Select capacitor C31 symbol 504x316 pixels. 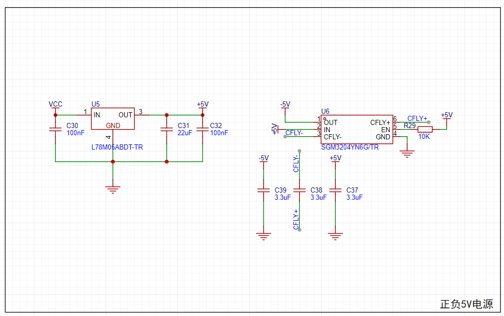coord(167,130)
